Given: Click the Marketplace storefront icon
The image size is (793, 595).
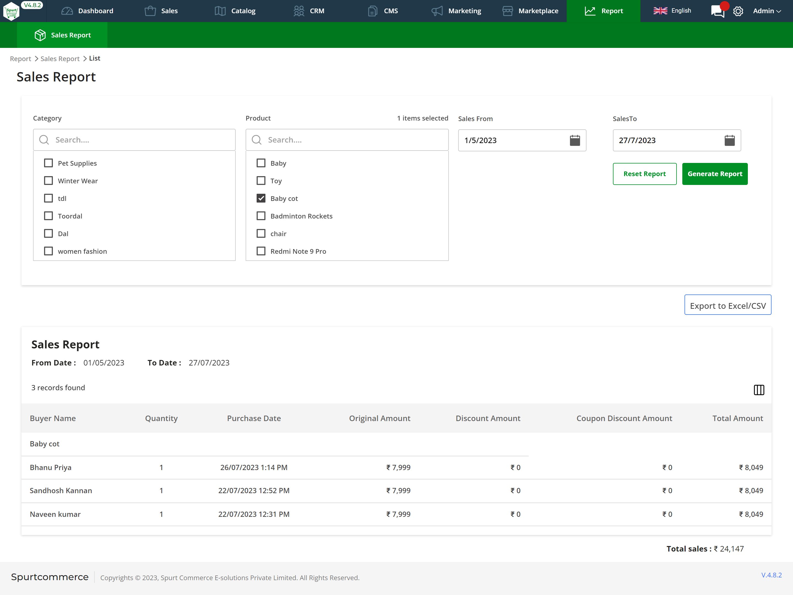Looking at the screenshot, I should 508,11.
